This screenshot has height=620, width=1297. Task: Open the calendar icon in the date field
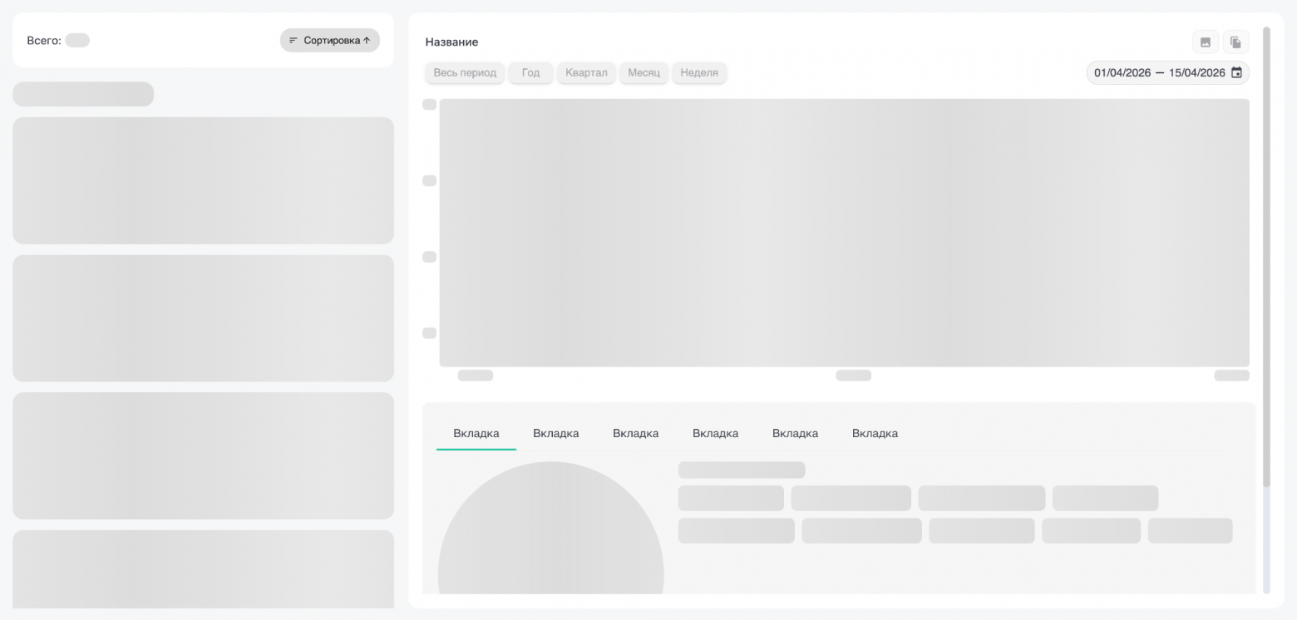coord(1236,73)
